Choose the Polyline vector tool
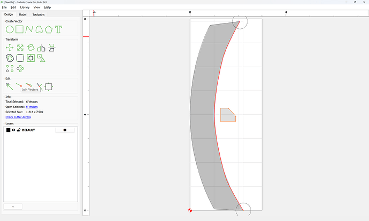 coord(29,29)
